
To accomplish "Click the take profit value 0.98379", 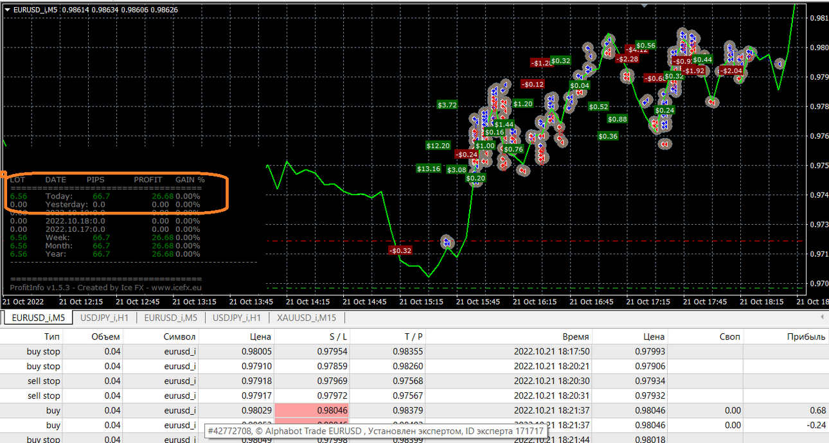I will click(x=408, y=410).
